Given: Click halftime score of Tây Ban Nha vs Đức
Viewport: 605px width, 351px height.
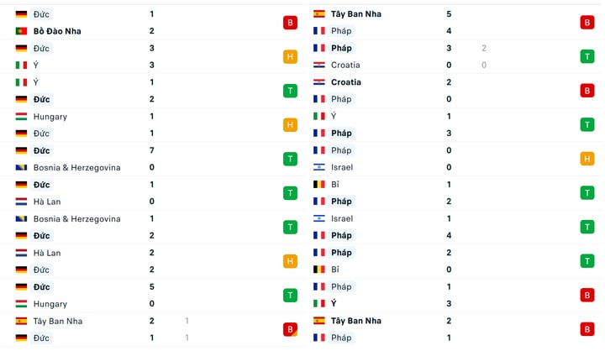Looking at the screenshot, I should 187,329.
